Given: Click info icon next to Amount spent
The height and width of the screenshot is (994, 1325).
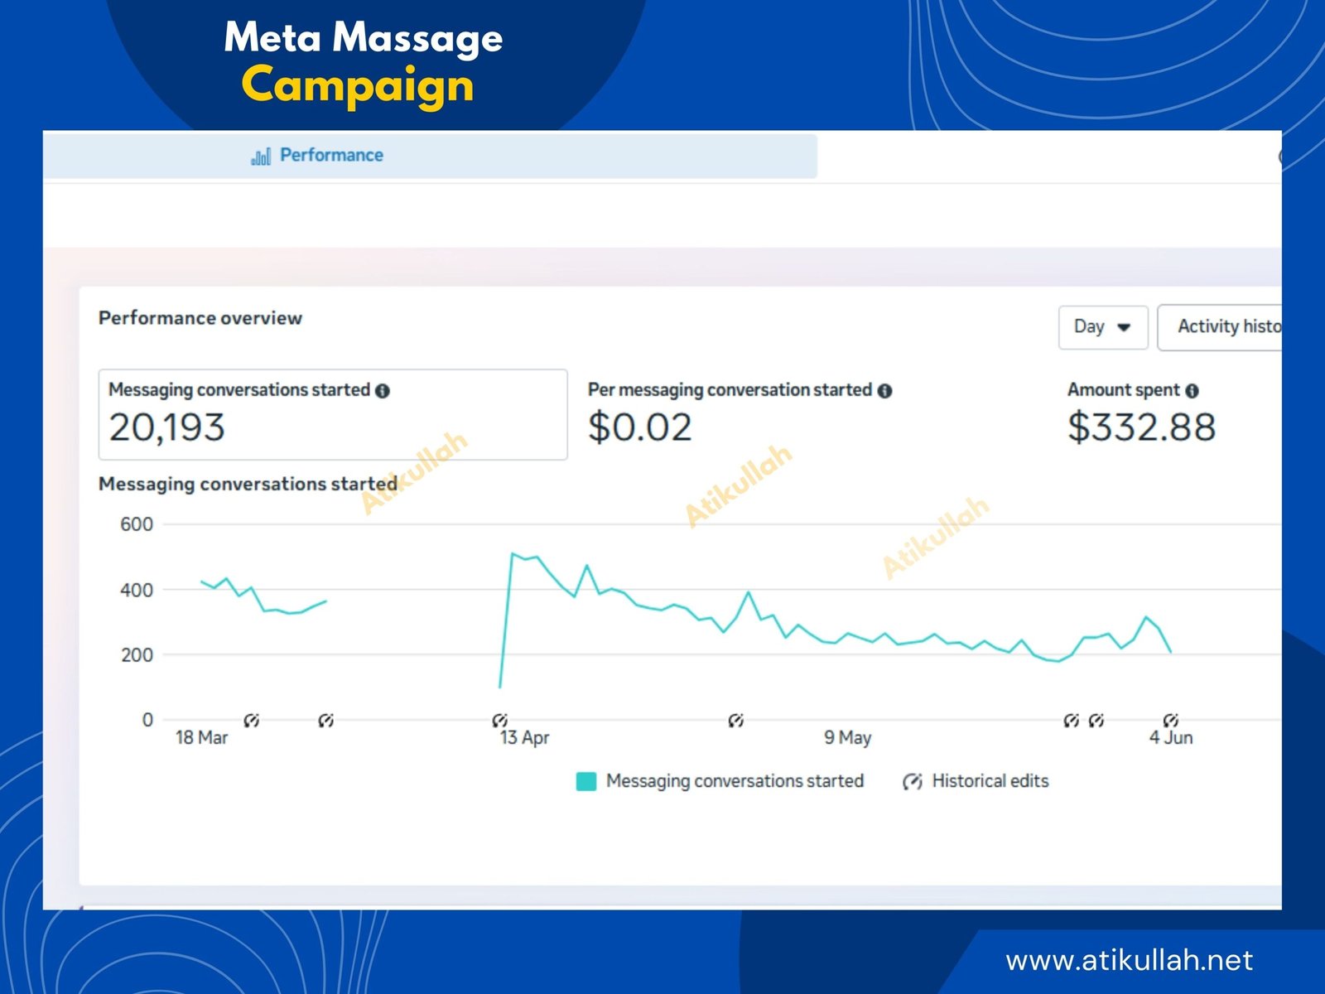Looking at the screenshot, I should (1192, 391).
